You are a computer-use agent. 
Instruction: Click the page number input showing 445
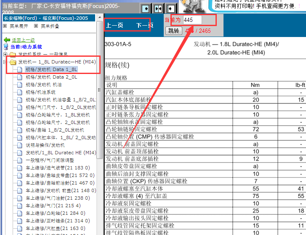click(x=192, y=20)
